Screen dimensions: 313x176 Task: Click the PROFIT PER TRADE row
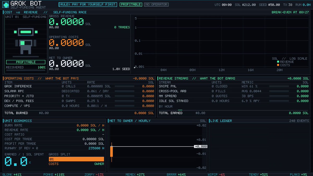54,144
